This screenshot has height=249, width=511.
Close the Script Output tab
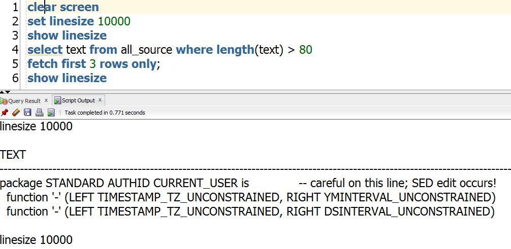pyautogui.click(x=100, y=100)
